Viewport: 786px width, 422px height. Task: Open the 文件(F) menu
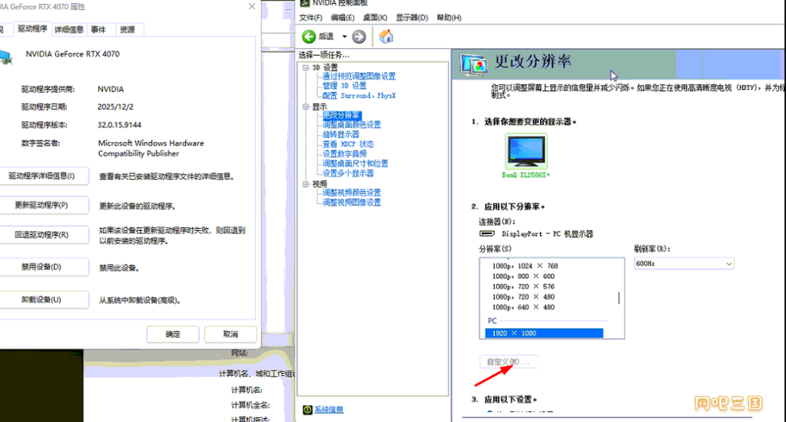311,18
